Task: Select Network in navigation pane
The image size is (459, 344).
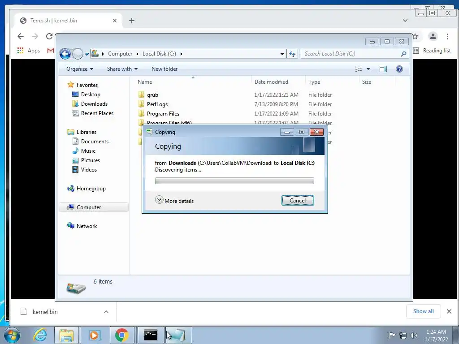Action: 87,226
